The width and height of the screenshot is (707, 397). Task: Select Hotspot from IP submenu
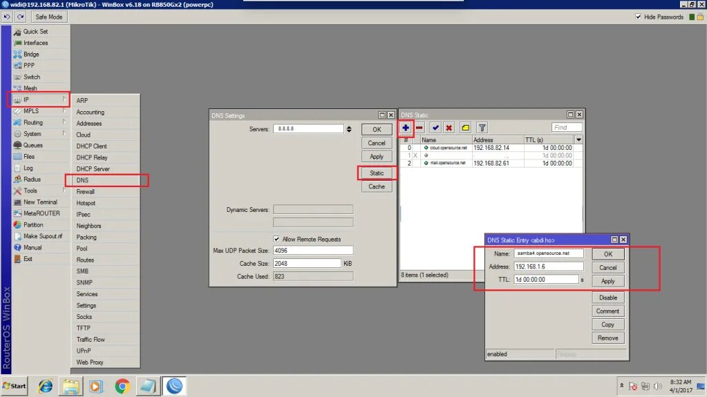click(x=106, y=203)
